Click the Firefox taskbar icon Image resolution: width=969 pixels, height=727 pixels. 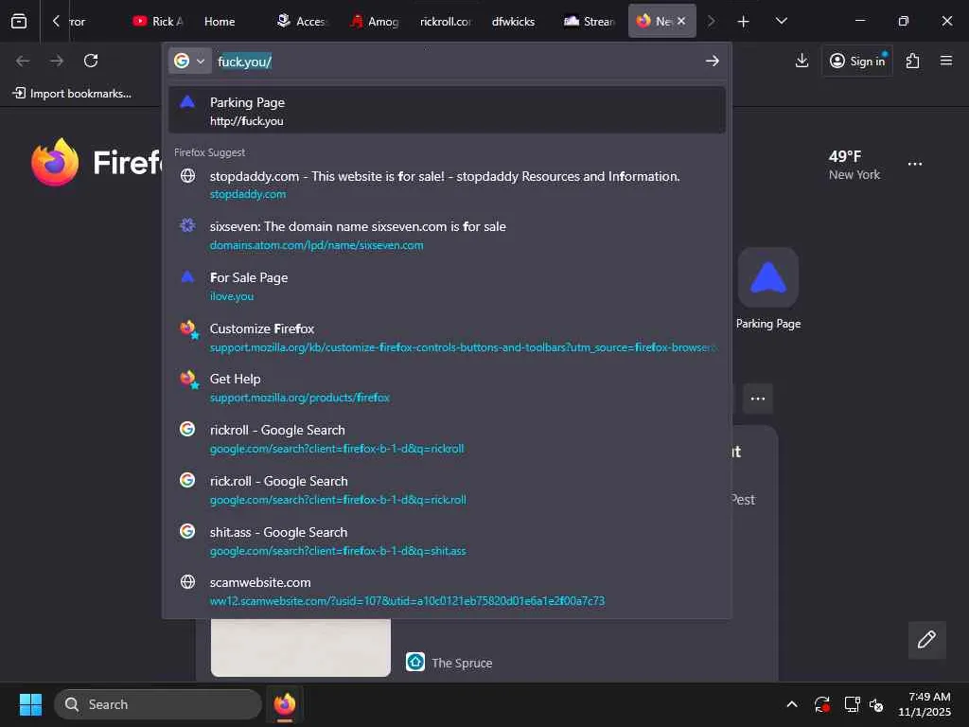284,704
